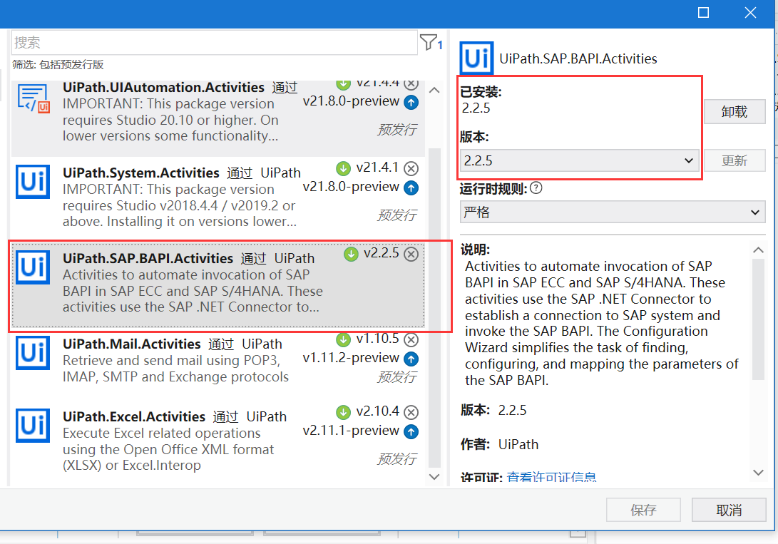Click the 卸载 uninstall button
Viewport: 778px width, 544px height.
pos(735,111)
